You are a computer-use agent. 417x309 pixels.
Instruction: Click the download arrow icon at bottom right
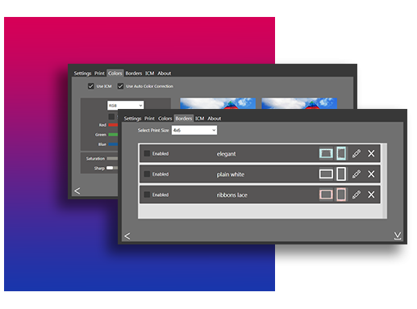tap(398, 236)
